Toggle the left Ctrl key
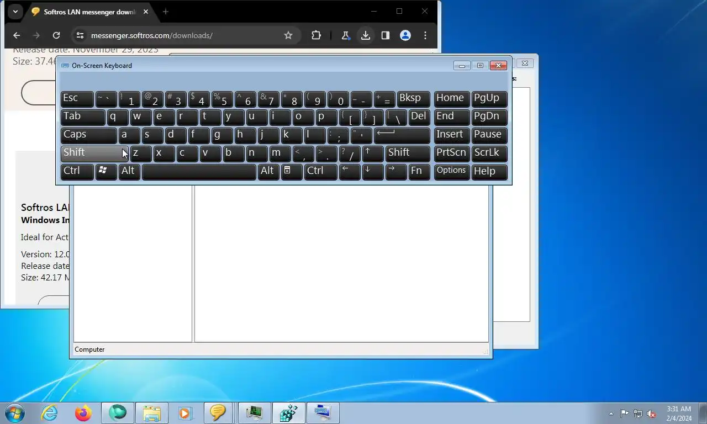The image size is (707, 424). click(77, 172)
